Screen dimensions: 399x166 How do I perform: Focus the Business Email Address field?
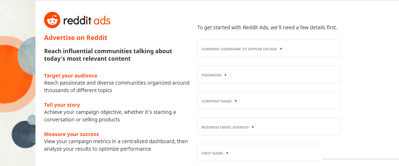(x=269, y=126)
